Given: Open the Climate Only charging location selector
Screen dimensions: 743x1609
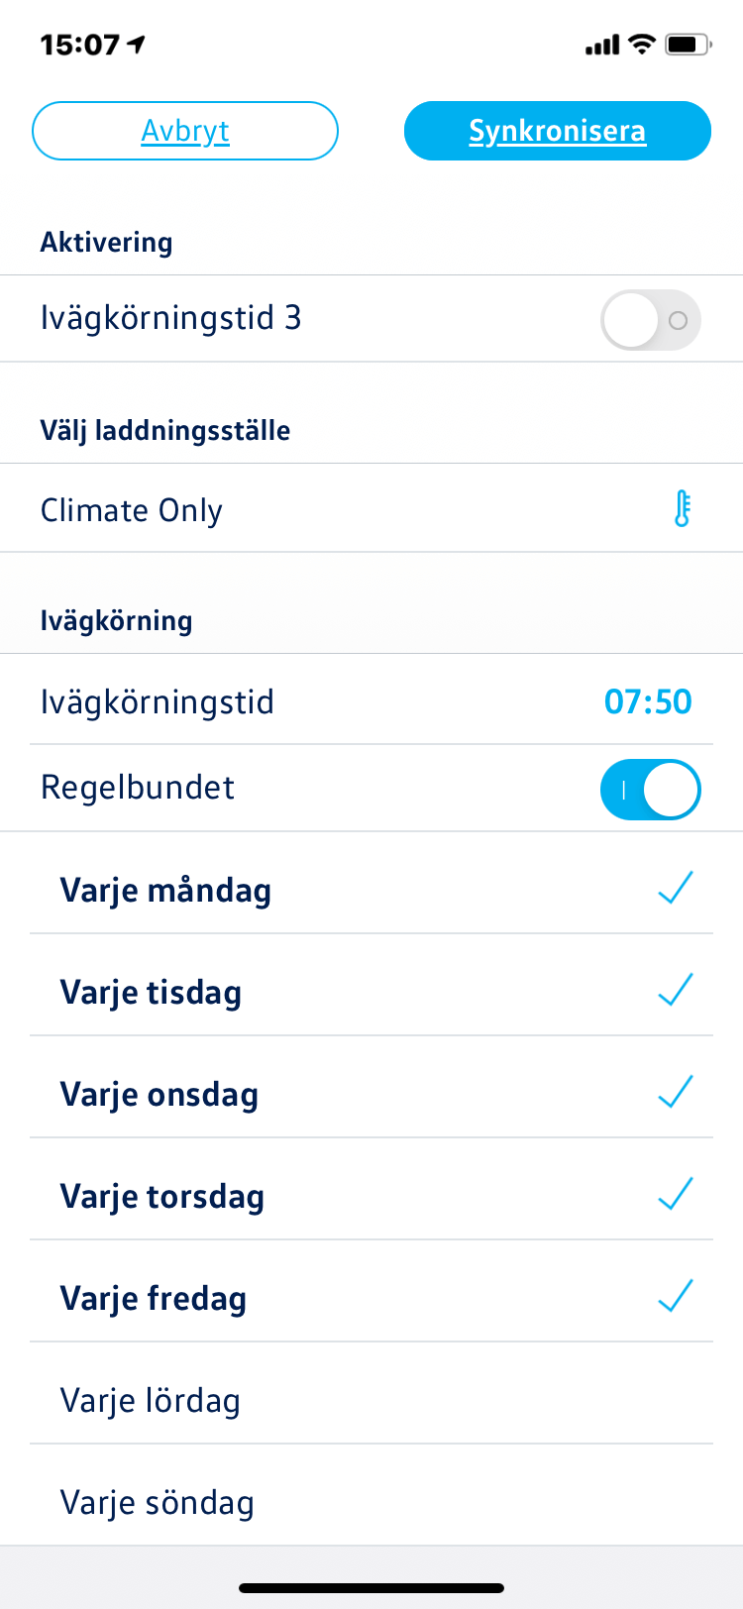Looking at the screenshot, I should point(371,509).
